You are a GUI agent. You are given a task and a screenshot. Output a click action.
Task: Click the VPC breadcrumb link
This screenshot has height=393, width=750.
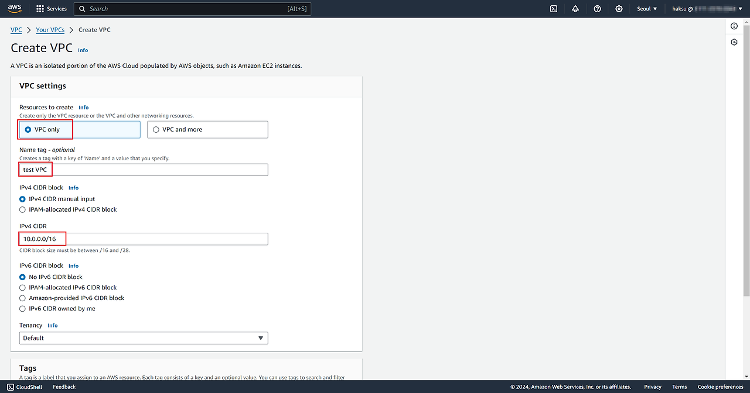click(16, 30)
